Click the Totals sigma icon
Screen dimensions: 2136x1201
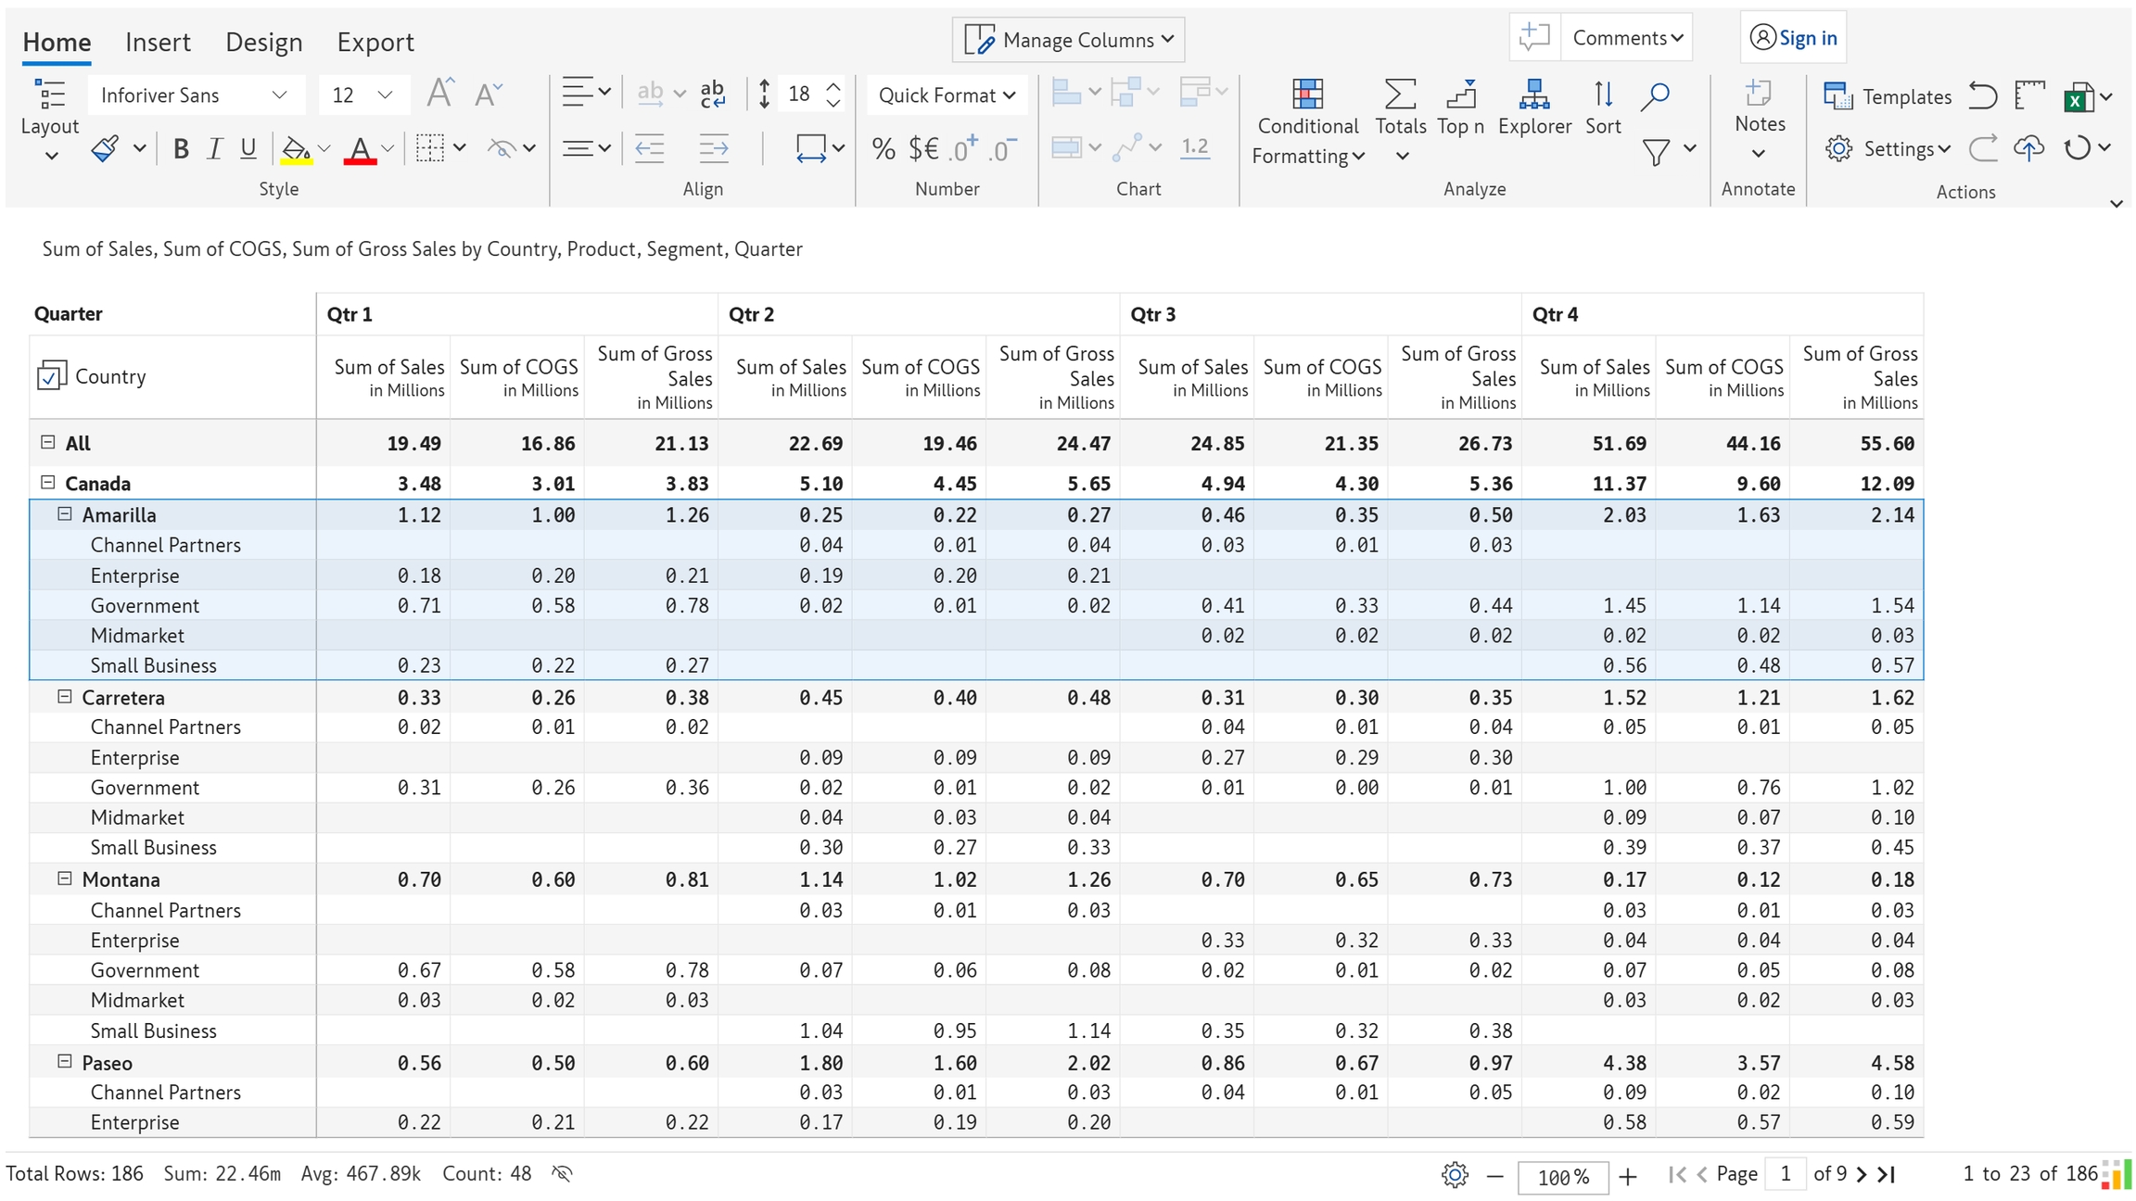pos(1400,95)
